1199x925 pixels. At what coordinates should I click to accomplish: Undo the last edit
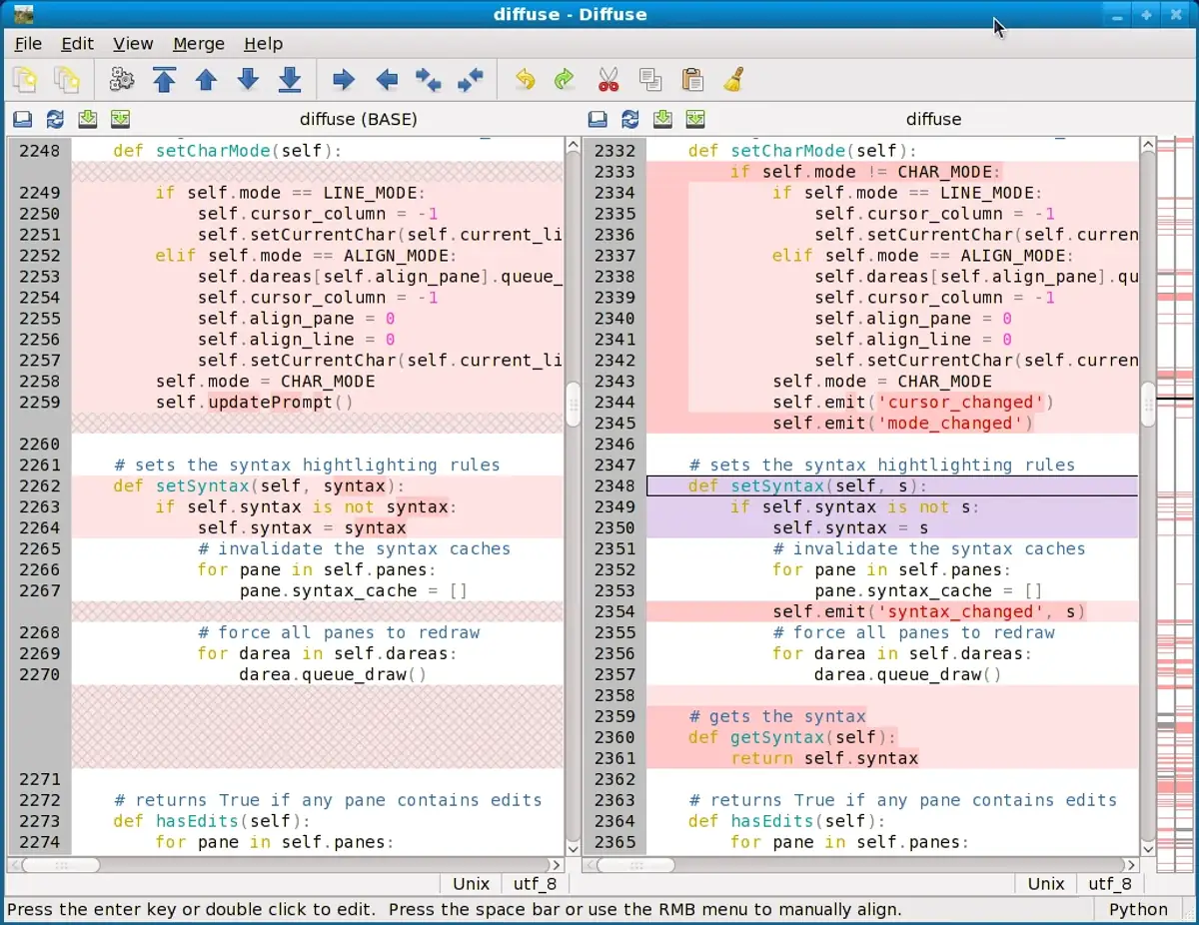point(524,79)
